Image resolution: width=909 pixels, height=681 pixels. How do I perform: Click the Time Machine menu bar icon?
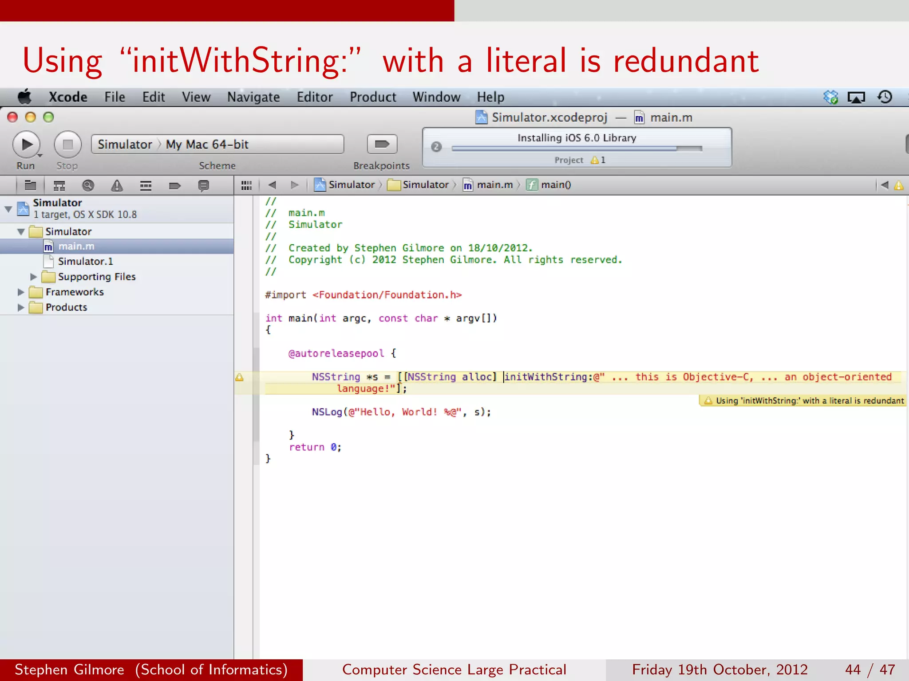click(885, 97)
